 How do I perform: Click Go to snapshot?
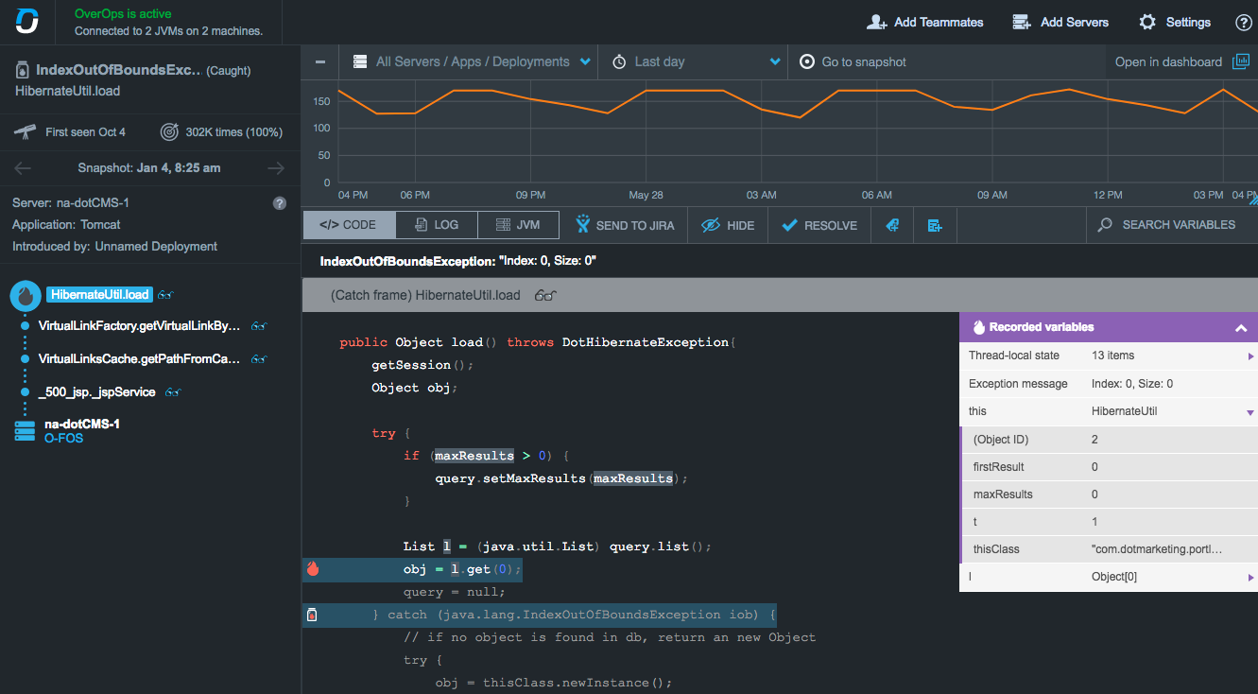[x=853, y=61]
